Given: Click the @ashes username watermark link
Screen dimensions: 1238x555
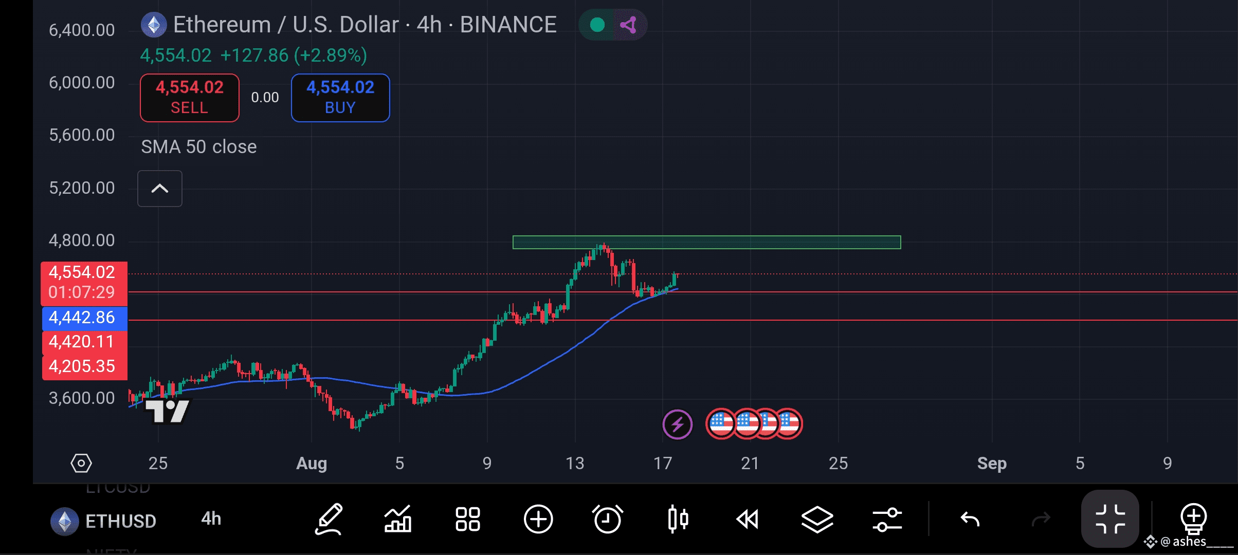Looking at the screenshot, I should pyautogui.click(x=1189, y=542).
